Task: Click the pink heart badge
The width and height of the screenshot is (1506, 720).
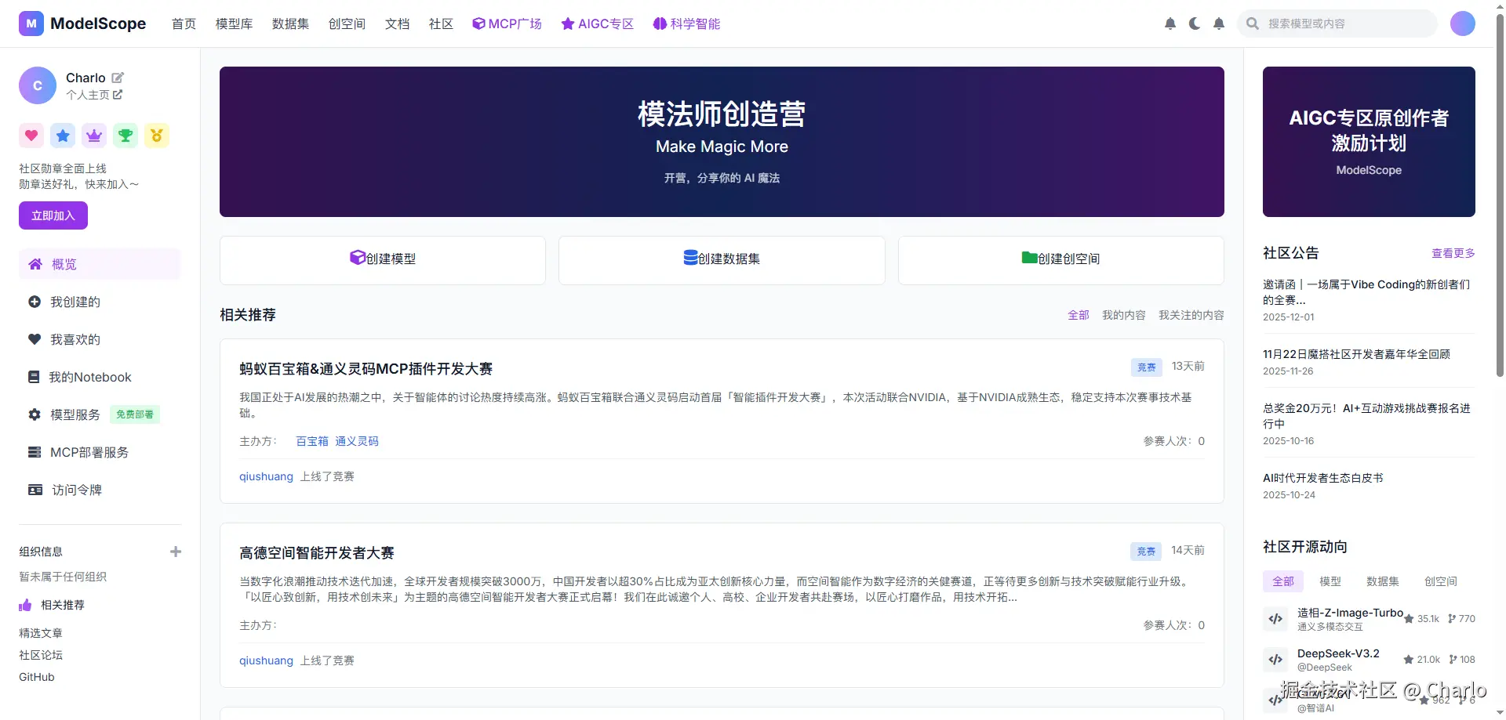Action: click(x=31, y=136)
